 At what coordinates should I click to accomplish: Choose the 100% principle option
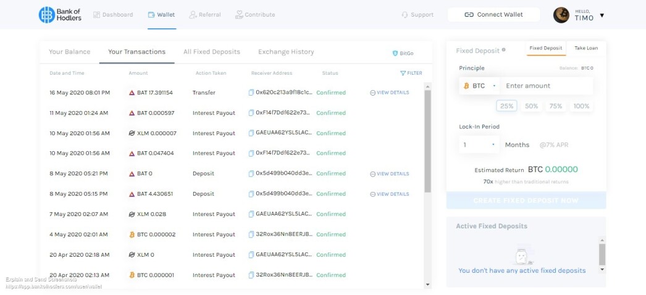tap(581, 106)
